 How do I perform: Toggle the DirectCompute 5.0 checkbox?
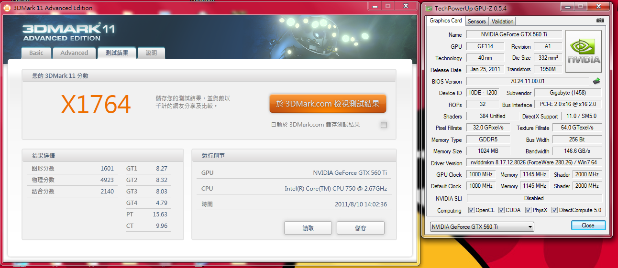point(554,210)
